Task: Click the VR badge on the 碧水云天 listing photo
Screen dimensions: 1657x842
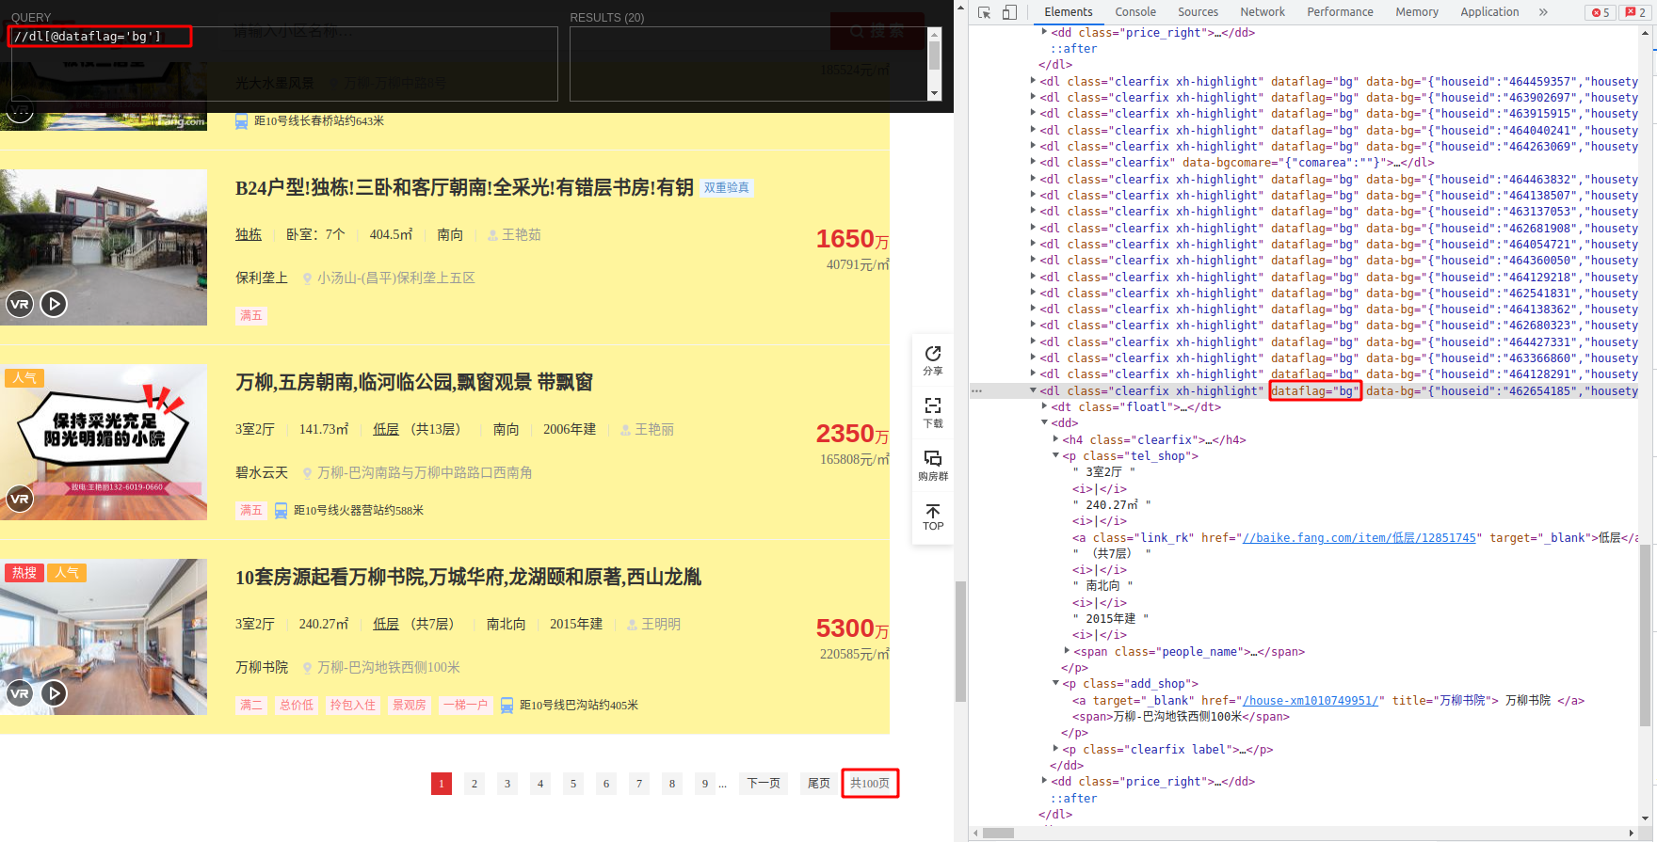Action: tap(20, 499)
